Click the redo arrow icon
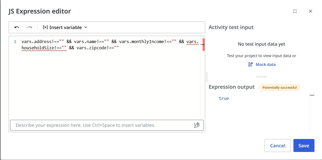 (x=30, y=27)
